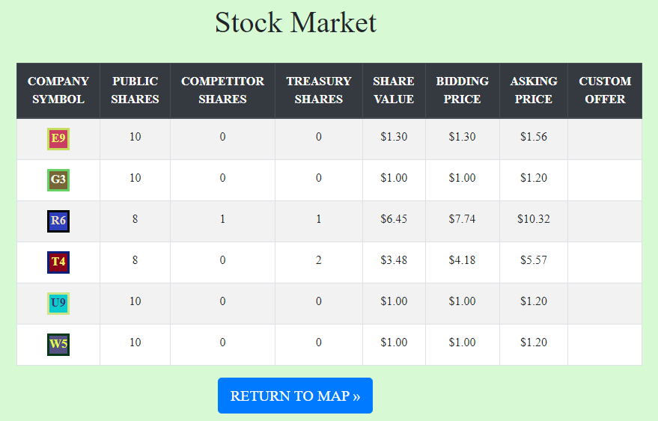
Task: Select the Competitor Shares column header
Action: [222, 90]
